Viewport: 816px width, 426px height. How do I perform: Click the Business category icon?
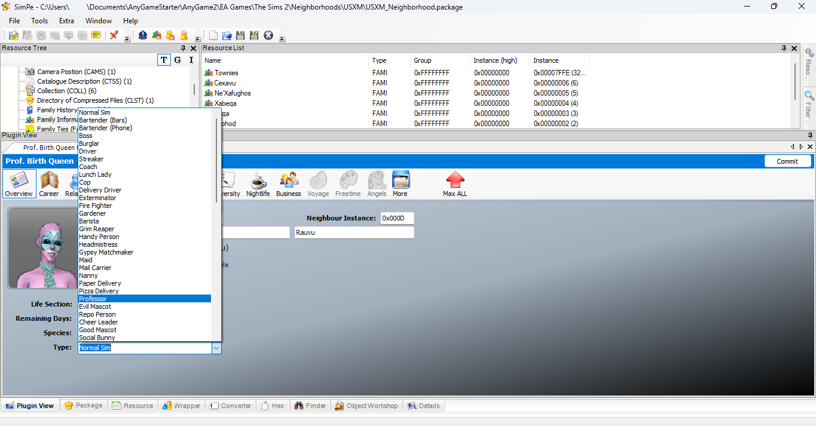(x=288, y=183)
